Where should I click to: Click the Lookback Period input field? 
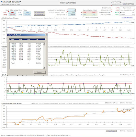pyautogui.click(x=71, y=10)
